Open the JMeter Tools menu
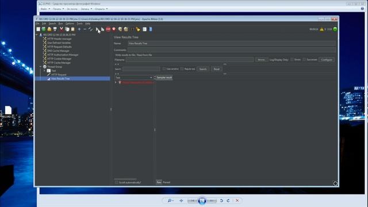Image resolution: width=368 pixels, height=207 pixels. (79, 24)
